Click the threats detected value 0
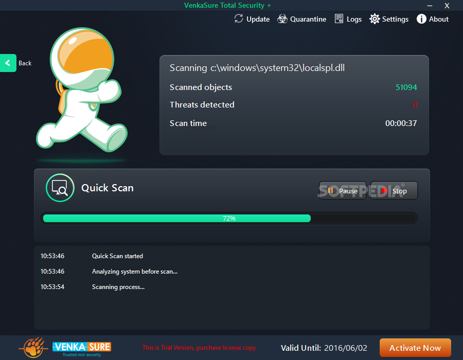This screenshot has height=360, width=463. coord(415,105)
